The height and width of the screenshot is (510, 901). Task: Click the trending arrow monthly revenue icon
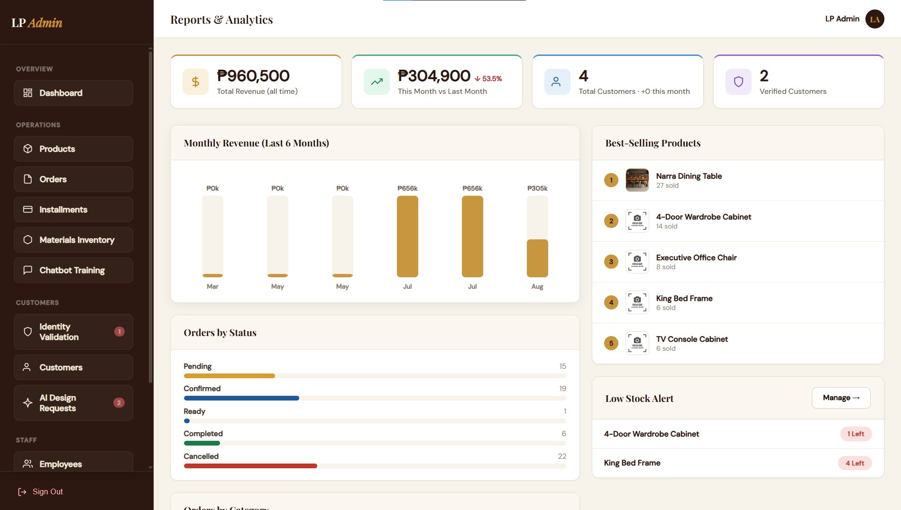pyautogui.click(x=377, y=82)
